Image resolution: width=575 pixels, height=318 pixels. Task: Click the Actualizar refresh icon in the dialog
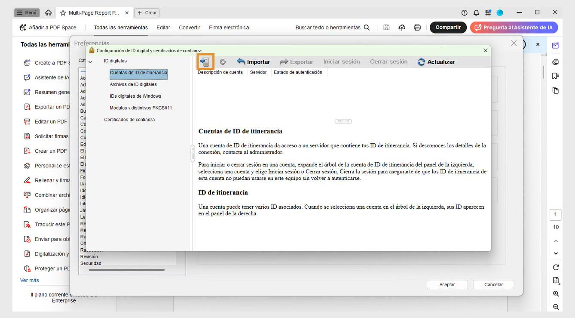pyautogui.click(x=421, y=62)
